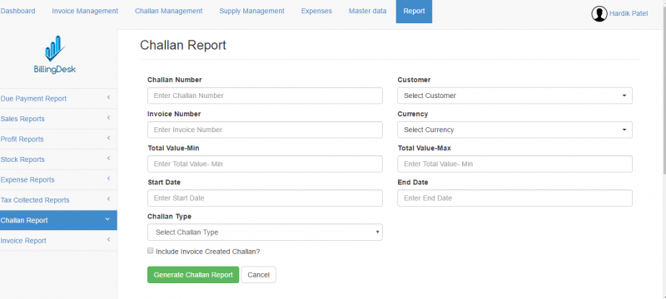Screen dimensions: 666x299
Task: Open the Select Currency dropdown
Action: pyautogui.click(x=514, y=130)
